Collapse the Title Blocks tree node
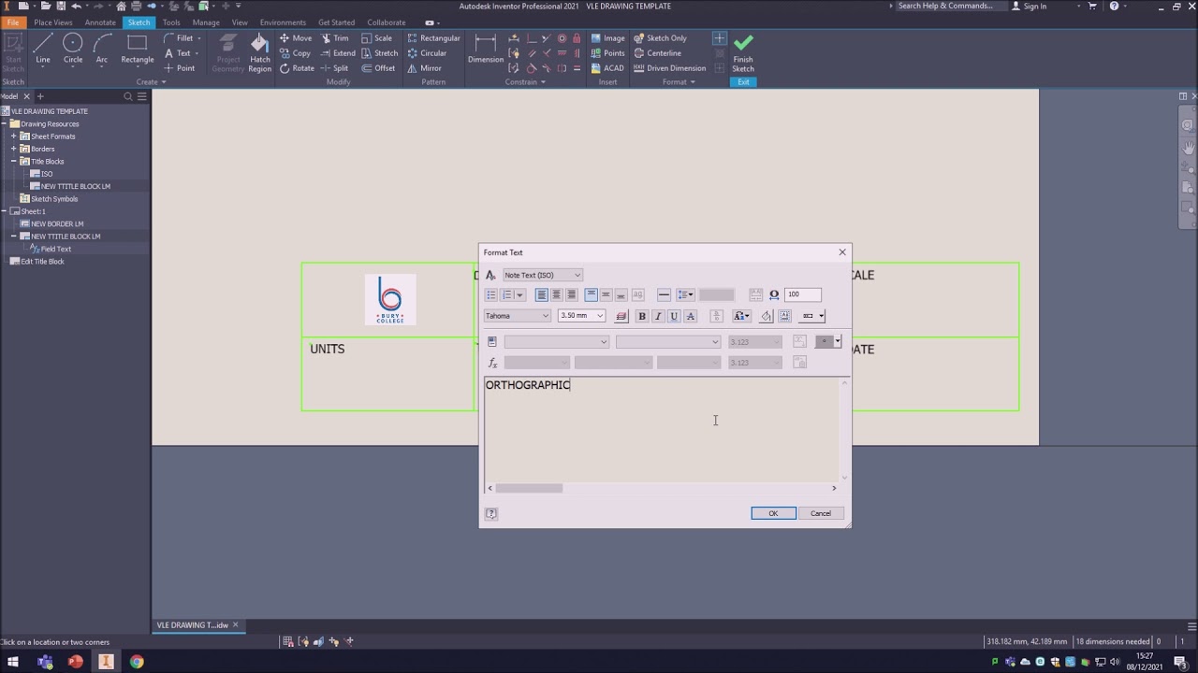Image resolution: width=1198 pixels, height=673 pixels. click(x=13, y=161)
